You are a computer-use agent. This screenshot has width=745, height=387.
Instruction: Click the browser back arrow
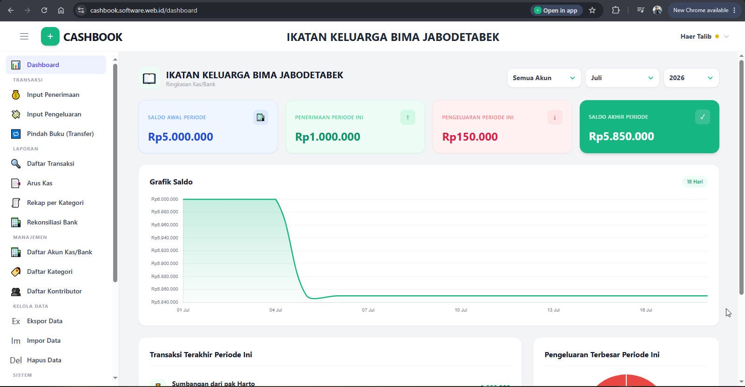pyautogui.click(x=11, y=10)
